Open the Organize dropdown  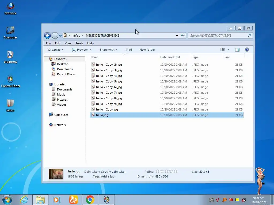(56, 50)
